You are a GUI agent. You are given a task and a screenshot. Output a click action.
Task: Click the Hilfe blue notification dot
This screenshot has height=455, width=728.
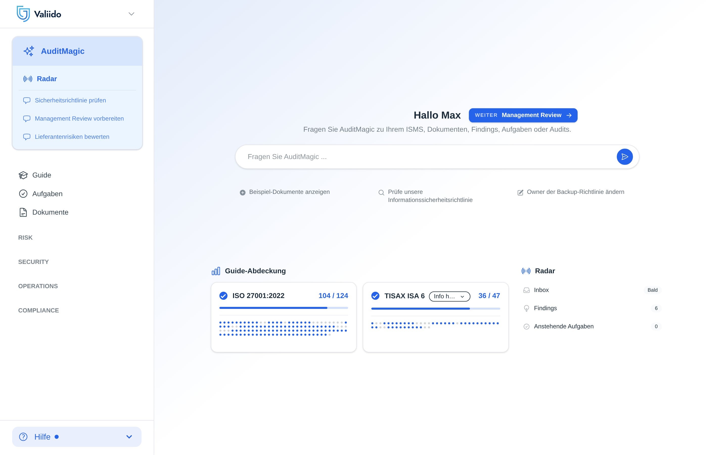pyautogui.click(x=57, y=437)
